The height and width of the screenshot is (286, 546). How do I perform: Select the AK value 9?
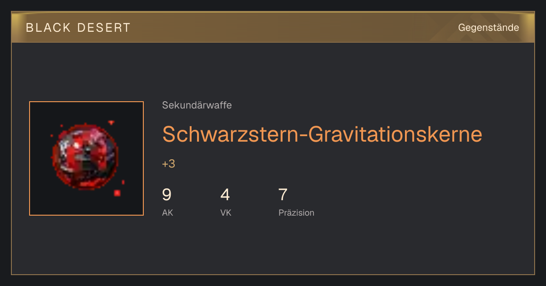[167, 195]
